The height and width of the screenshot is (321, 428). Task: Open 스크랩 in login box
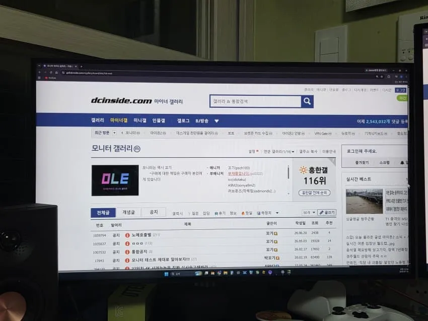pyautogui.click(x=384, y=163)
